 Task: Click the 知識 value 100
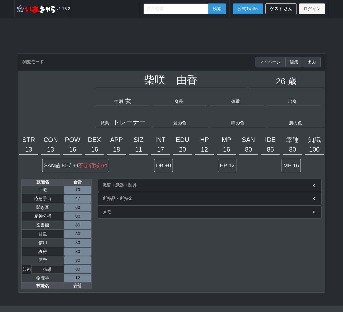314,149
